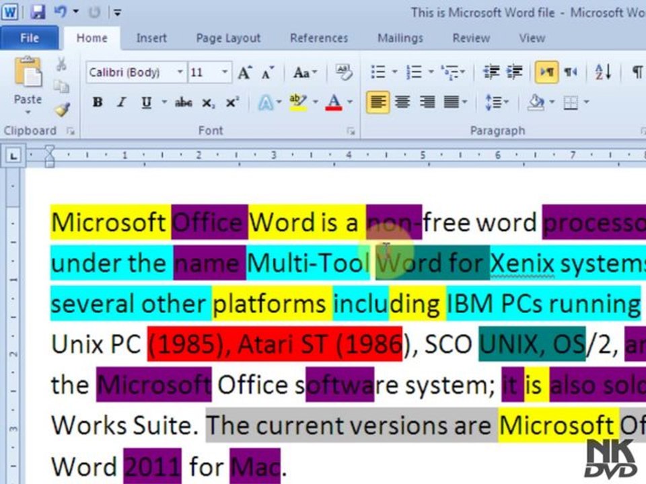Toggle subscript formatting
Viewport: 646px width, 484px height.
tap(208, 102)
